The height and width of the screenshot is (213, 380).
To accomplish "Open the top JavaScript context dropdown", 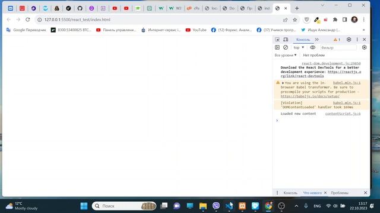I will pyautogui.click(x=299, y=47).
